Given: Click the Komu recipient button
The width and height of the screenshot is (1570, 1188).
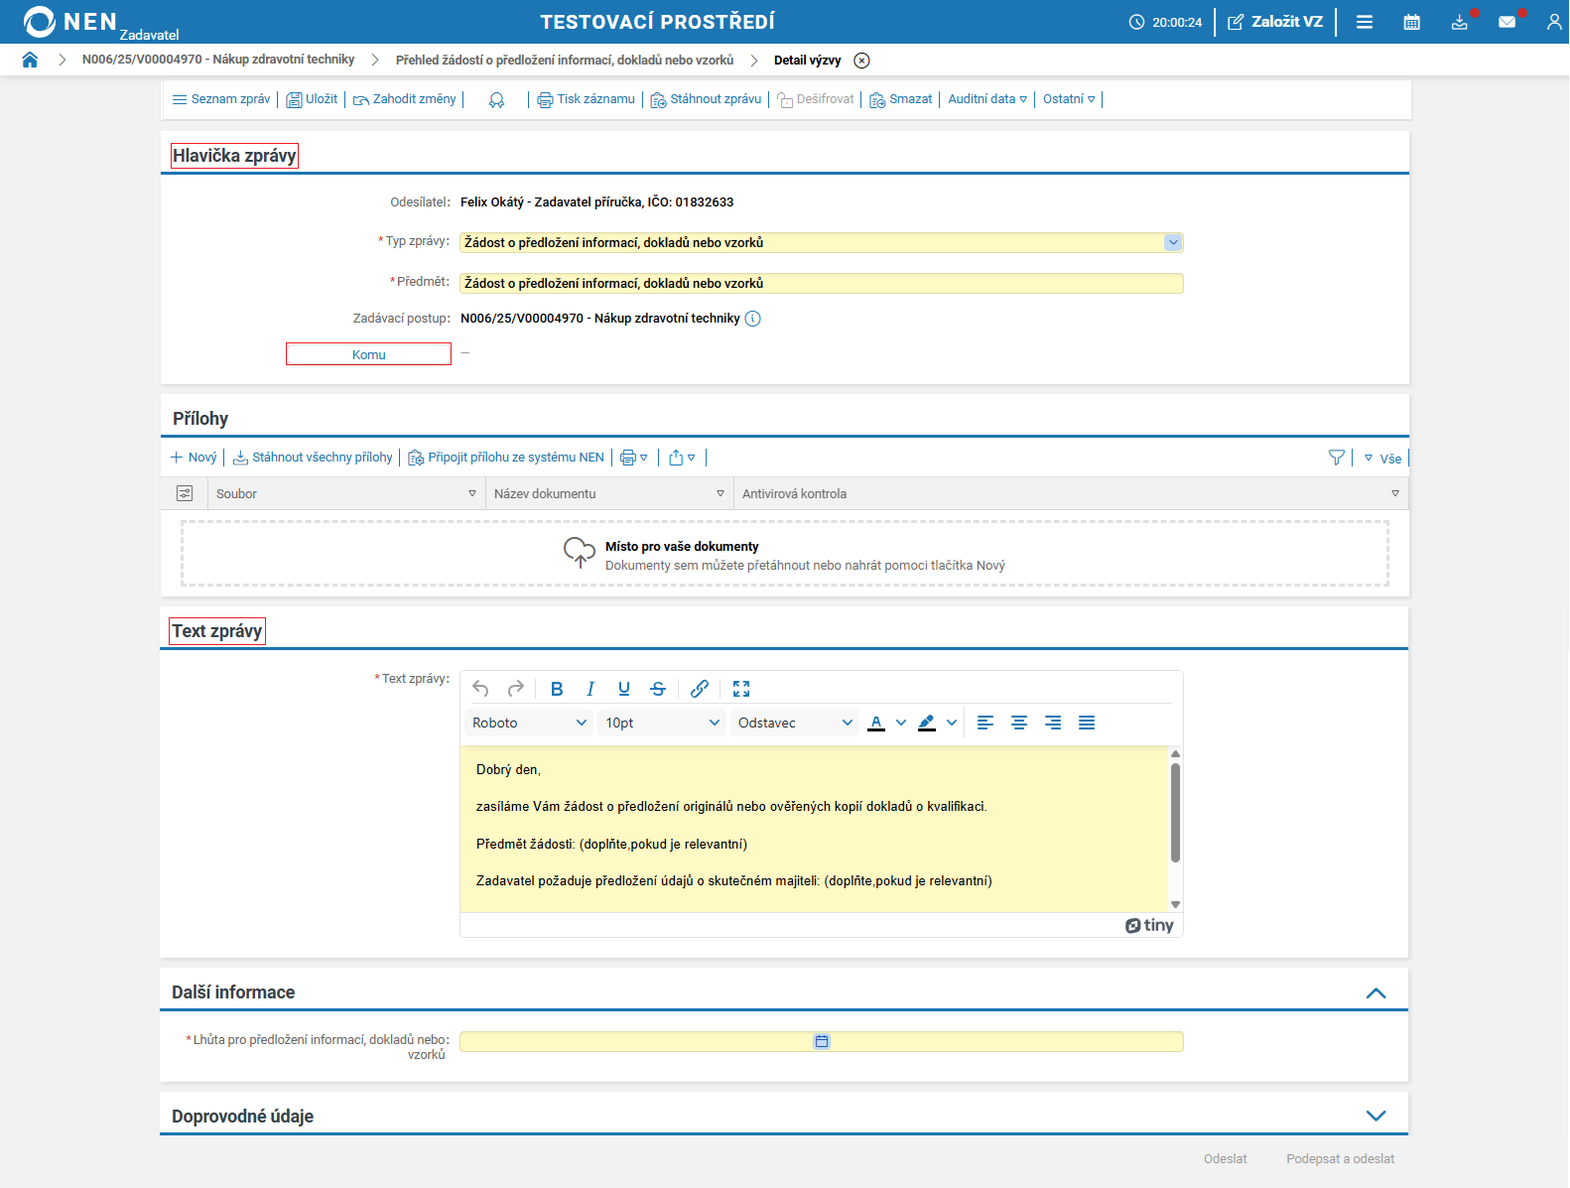Looking at the screenshot, I should [x=368, y=354].
